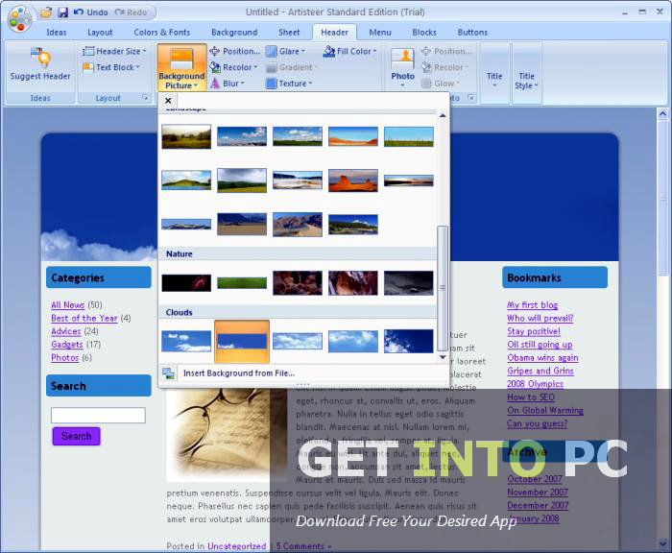Screen dimensions: 672x553
Task: Click the Save floppy disk icon
Action: click(62, 12)
